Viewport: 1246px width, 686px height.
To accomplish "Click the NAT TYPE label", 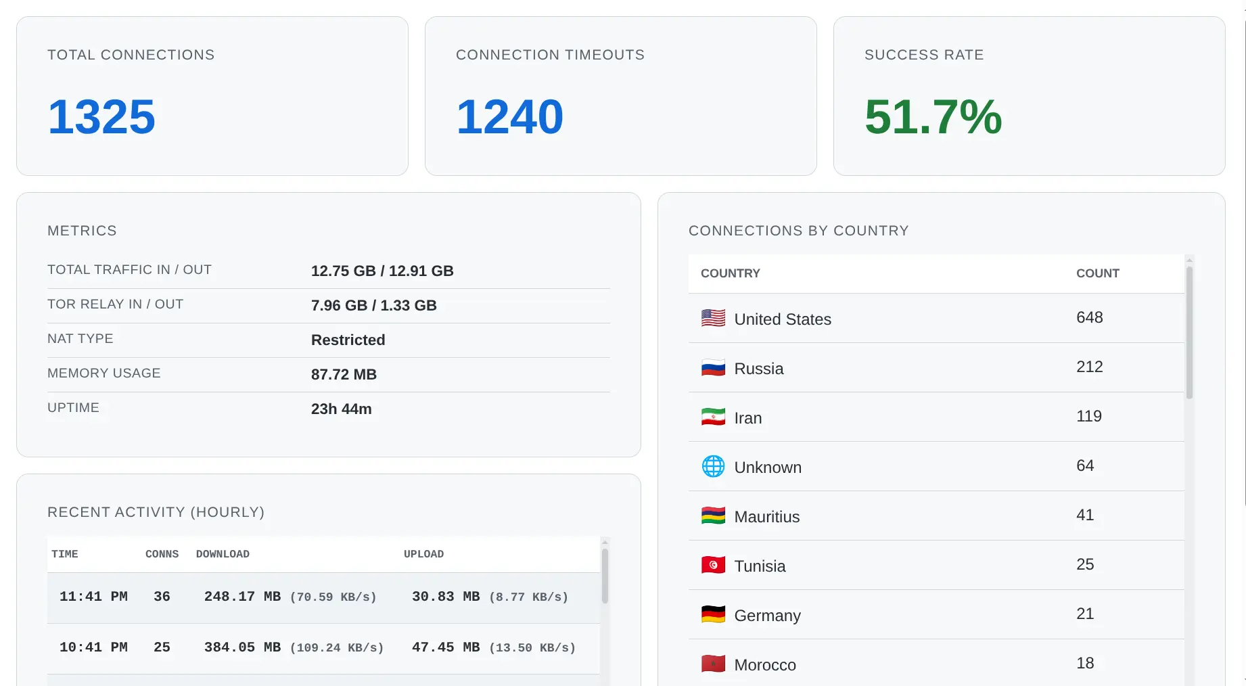I will pyautogui.click(x=80, y=338).
